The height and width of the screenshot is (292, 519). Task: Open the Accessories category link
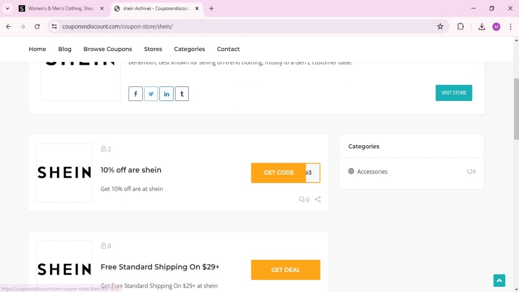tap(372, 172)
